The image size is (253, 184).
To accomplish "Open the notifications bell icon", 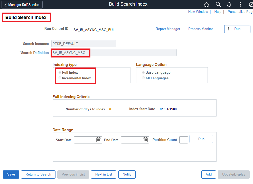I will point(229,4).
